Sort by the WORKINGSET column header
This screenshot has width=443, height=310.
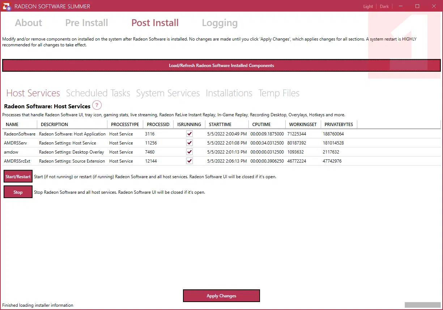[x=303, y=124]
